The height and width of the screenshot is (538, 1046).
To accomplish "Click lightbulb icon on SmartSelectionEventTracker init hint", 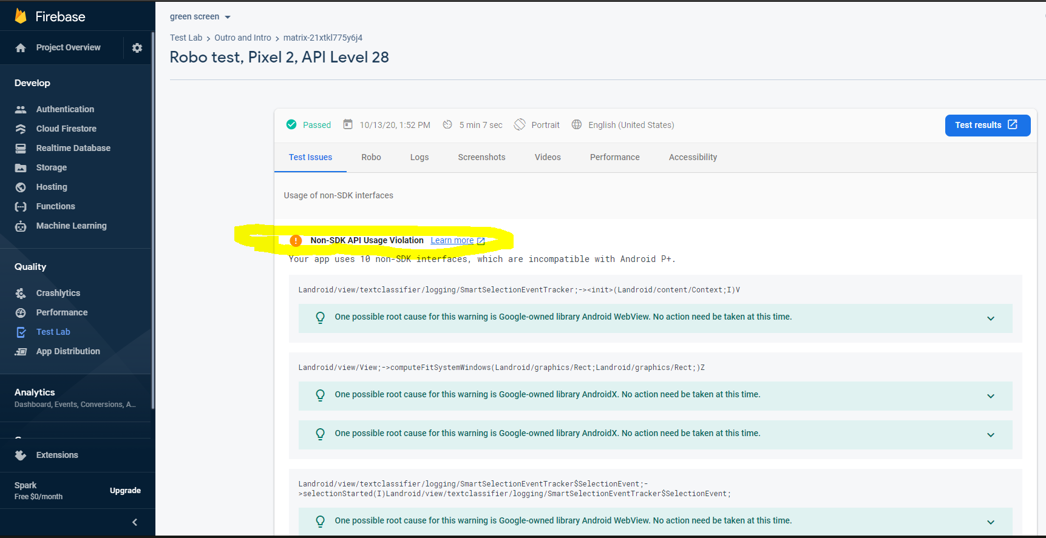I will point(321,317).
